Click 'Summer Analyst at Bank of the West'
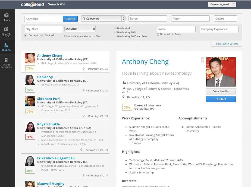The height and width of the screenshot is (187, 251). tap(149, 129)
